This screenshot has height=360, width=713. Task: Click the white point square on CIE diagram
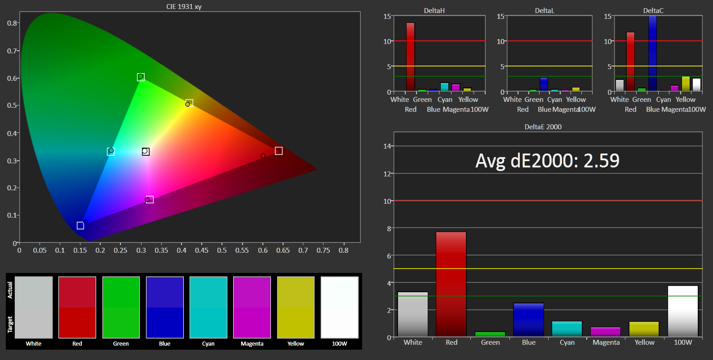[146, 152]
